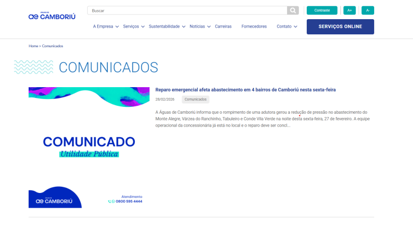Image resolution: width=413 pixels, height=225 pixels.
Task: Select the Comunicados breadcrumb item
Action: [x=52, y=46]
